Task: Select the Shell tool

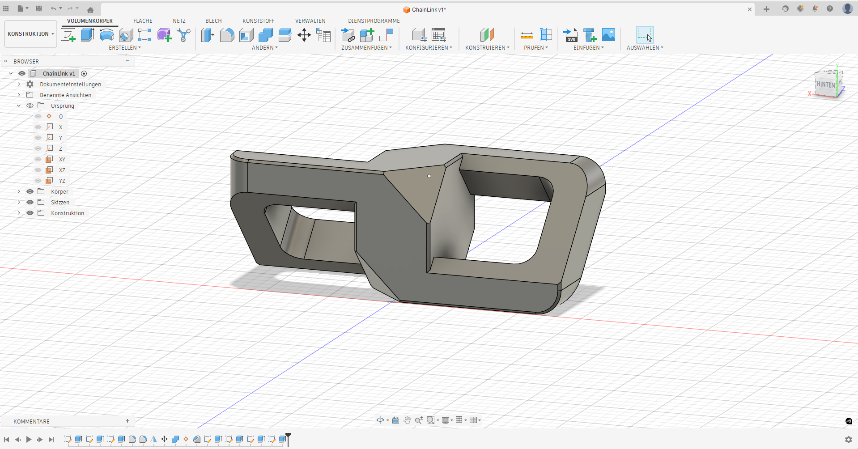Action: (x=246, y=35)
